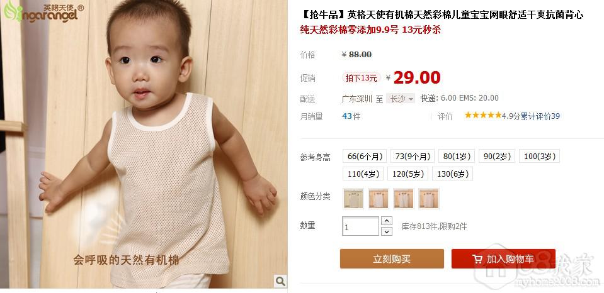Select size 66(6个月)

pyautogui.click(x=365, y=156)
